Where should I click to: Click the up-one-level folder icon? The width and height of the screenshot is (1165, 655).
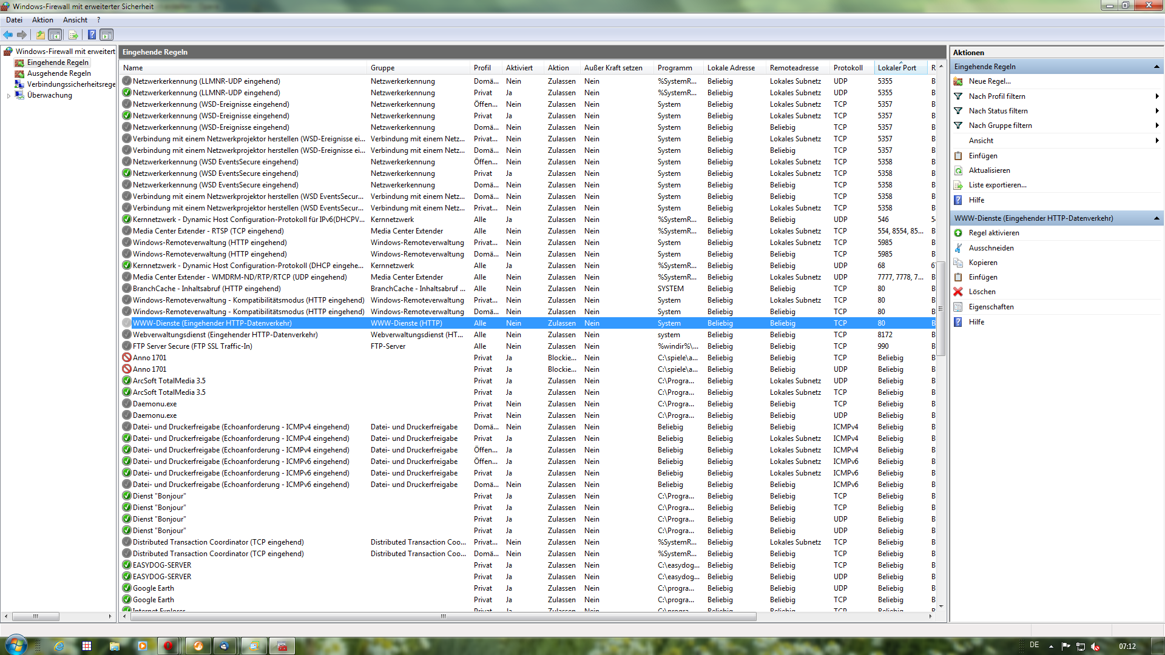[40, 35]
